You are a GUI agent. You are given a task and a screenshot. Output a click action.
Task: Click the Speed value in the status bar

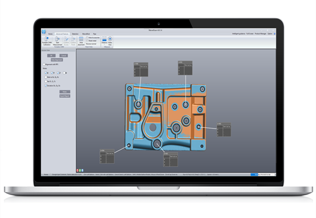pyautogui.click(x=213, y=175)
